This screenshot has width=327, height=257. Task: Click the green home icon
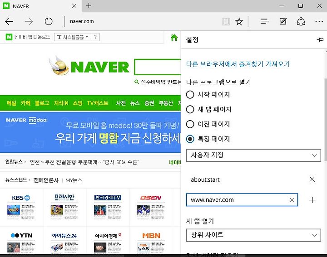point(174,38)
